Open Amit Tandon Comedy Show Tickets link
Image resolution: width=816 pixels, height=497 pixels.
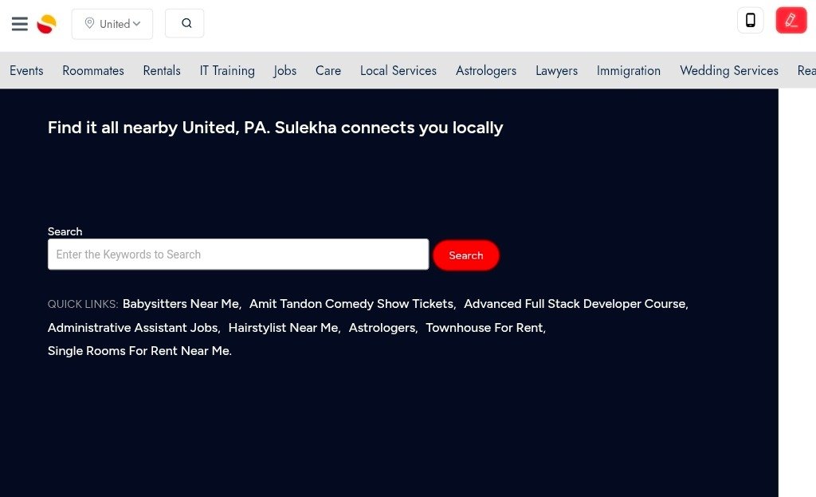pos(351,304)
